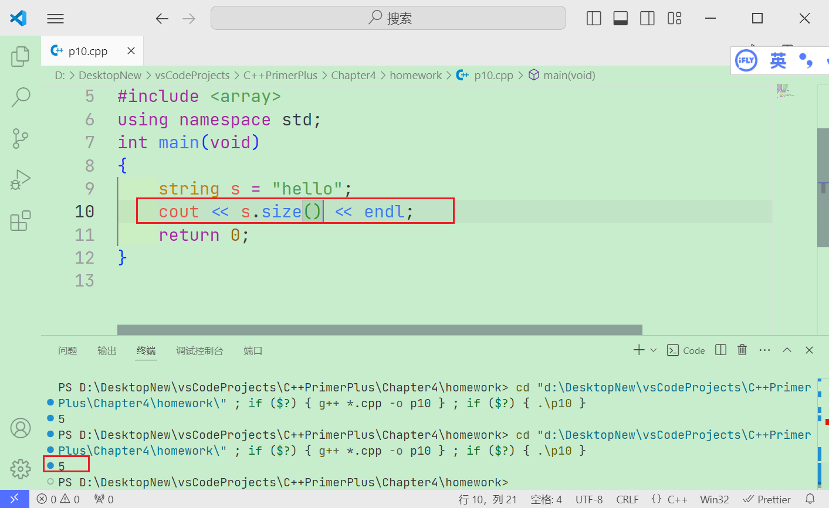Toggle the bottom panel visibility
The width and height of the screenshot is (829, 508).
point(621,19)
